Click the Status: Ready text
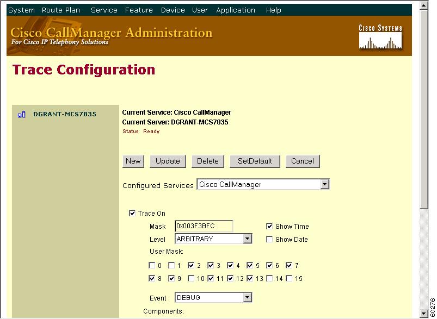This screenshot has width=437, height=319. point(141,132)
